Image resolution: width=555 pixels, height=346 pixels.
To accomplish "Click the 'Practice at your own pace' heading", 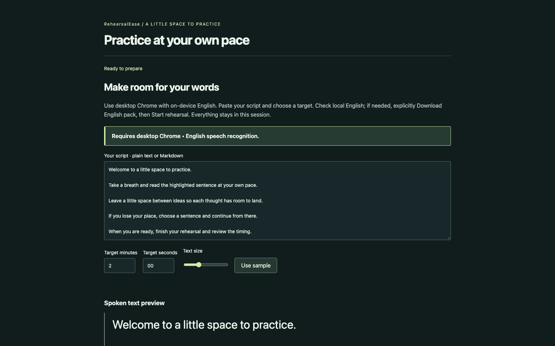I will click(x=177, y=40).
